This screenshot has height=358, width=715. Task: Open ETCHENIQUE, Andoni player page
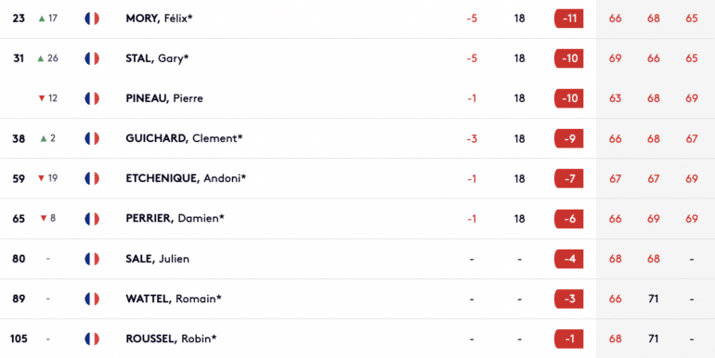click(186, 179)
